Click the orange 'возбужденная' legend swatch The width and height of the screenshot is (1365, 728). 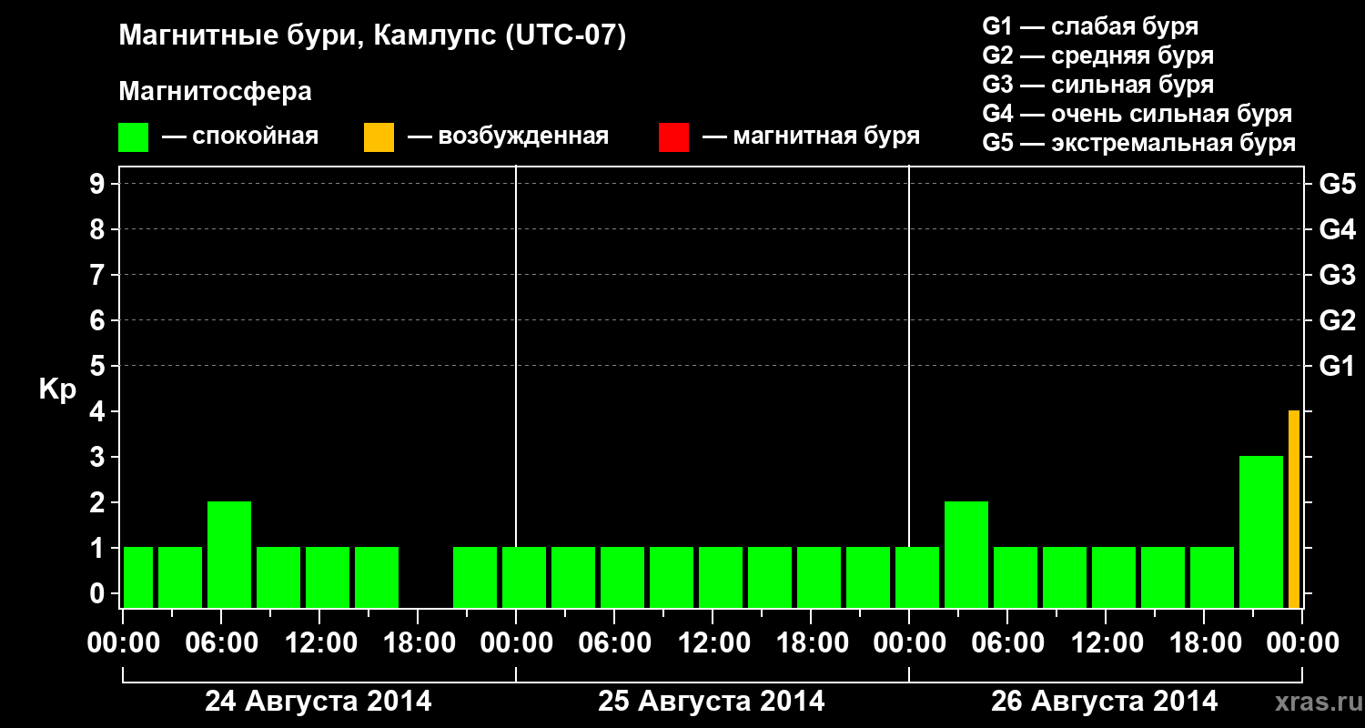(379, 137)
